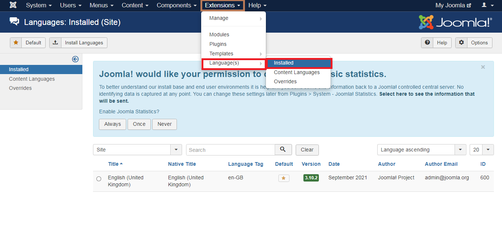Open the My Joomla site link

coord(453,5)
